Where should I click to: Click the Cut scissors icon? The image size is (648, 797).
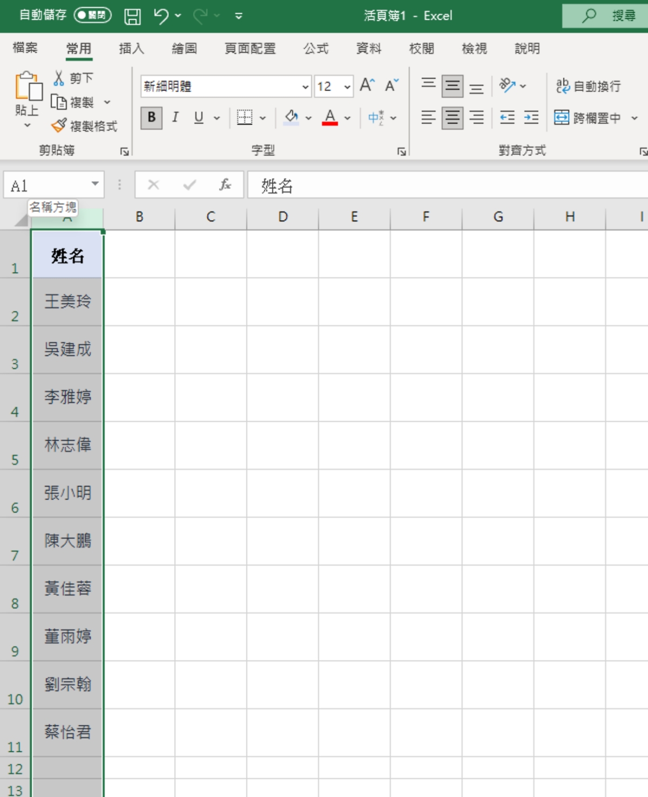(59, 78)
